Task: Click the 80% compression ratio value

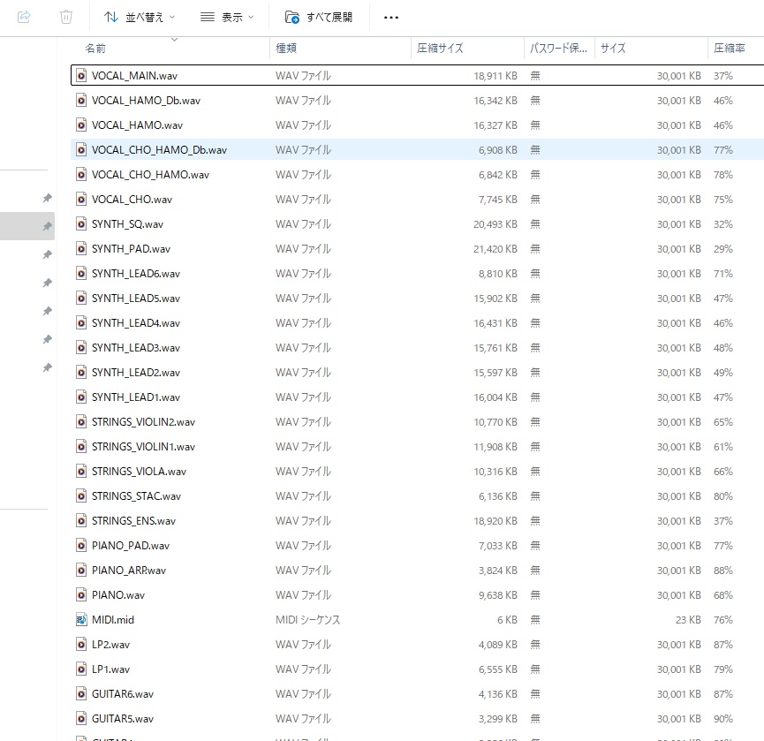Action: (x=723, y=496)
